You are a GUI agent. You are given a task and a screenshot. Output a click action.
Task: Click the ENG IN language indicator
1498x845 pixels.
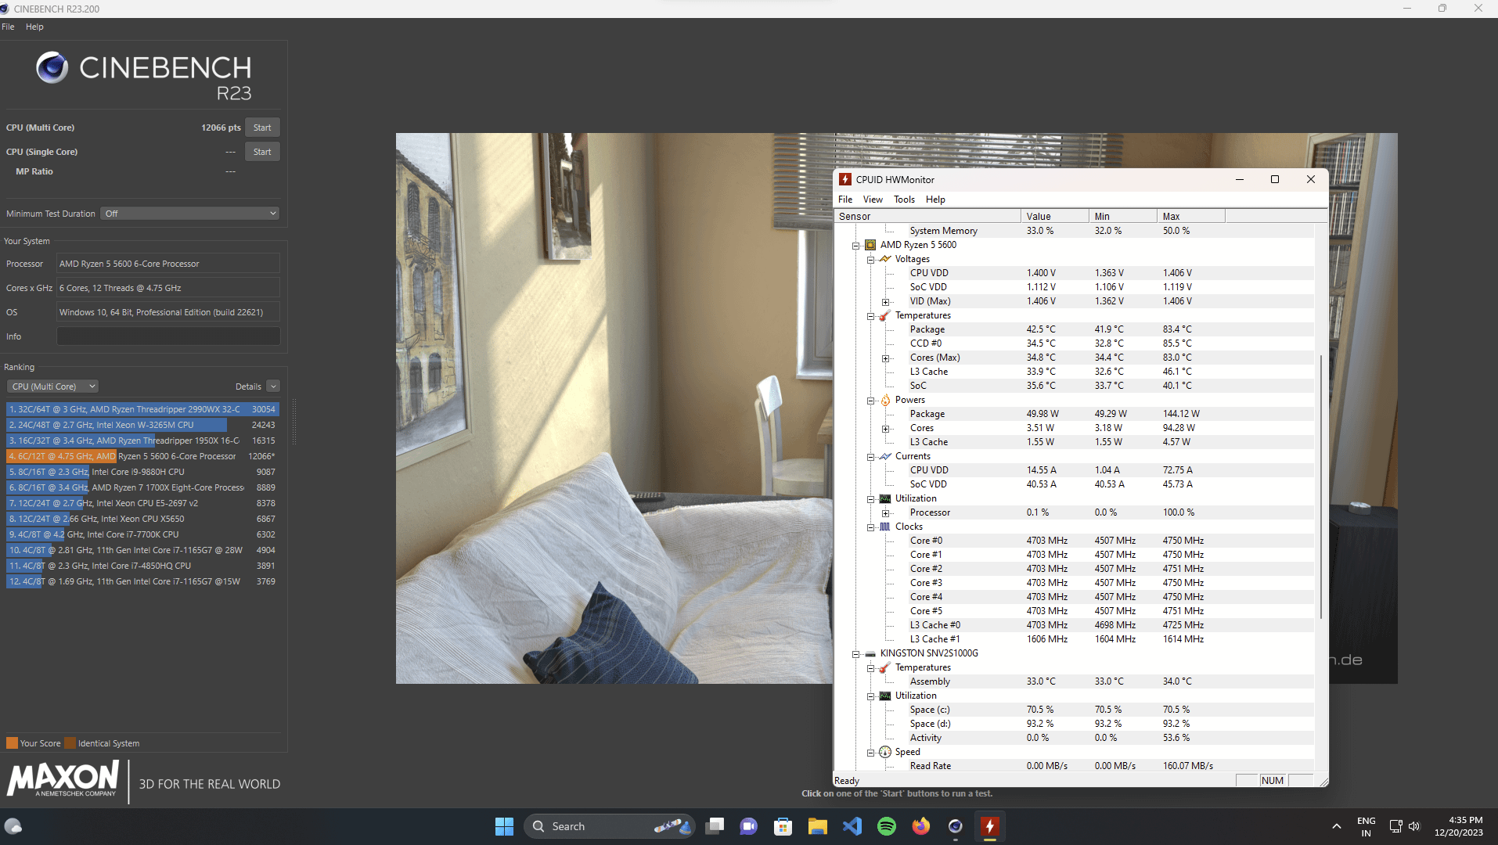[1366, 826]
